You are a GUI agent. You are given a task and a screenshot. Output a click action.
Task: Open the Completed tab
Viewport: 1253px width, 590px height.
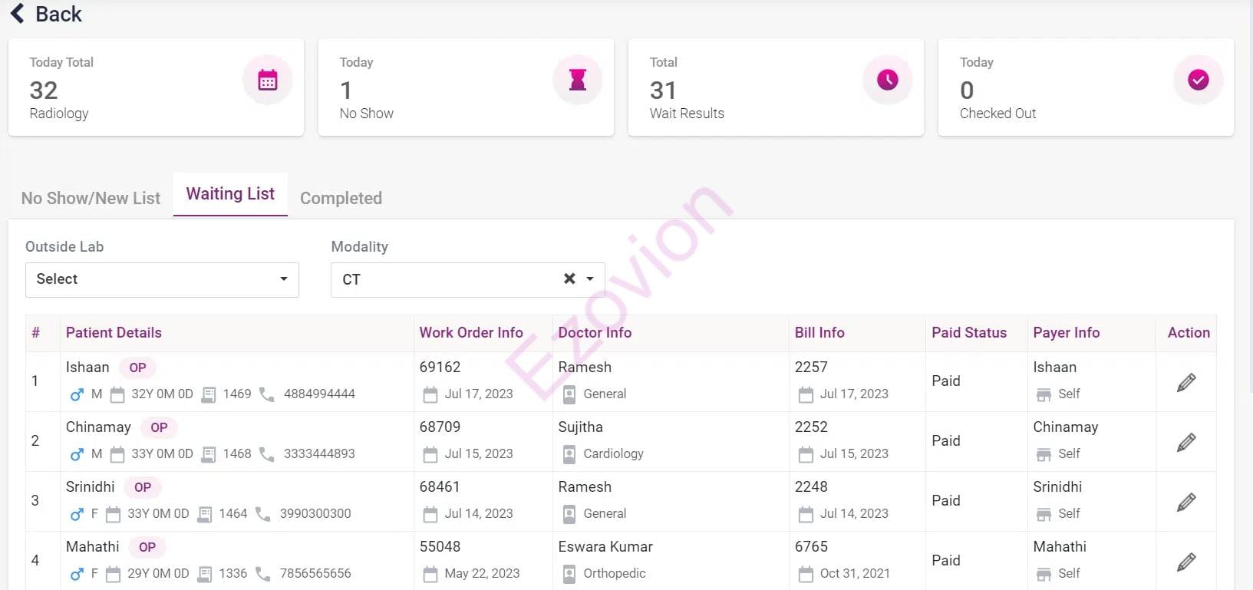(x=341, y=198)
